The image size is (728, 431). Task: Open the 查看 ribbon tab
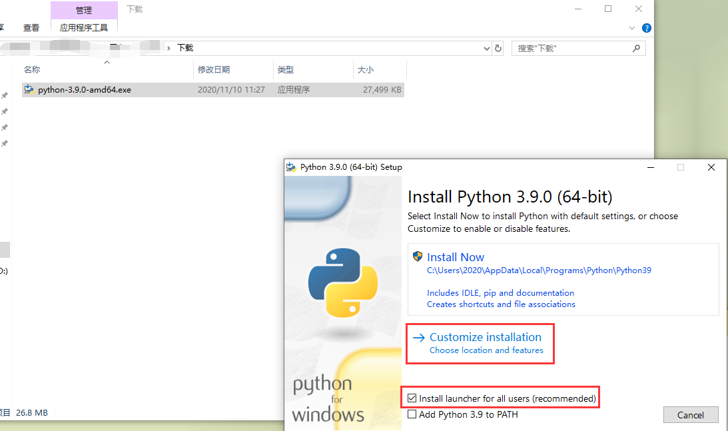click(x=31, y=28)
